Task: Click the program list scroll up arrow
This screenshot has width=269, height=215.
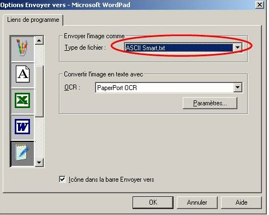Action: click(x=39, y=40)
